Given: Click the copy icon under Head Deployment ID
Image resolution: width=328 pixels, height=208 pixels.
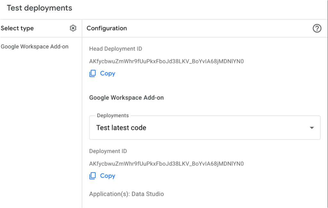Looking at the screenshot, I should pos(93,73).
